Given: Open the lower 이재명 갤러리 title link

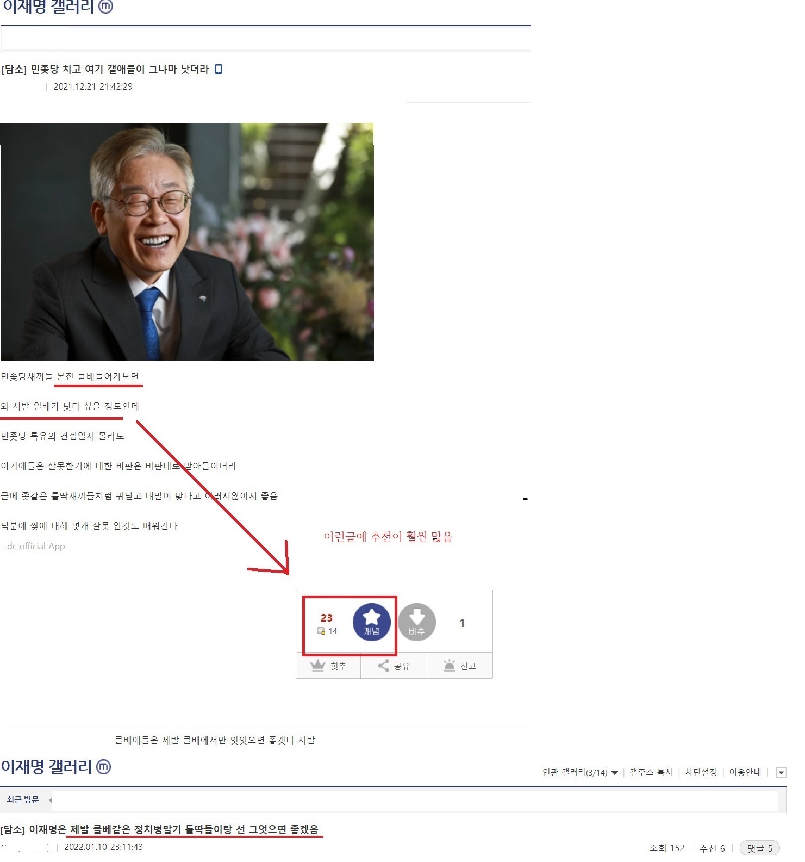Looking at the screenshot, I should point(46,767).
